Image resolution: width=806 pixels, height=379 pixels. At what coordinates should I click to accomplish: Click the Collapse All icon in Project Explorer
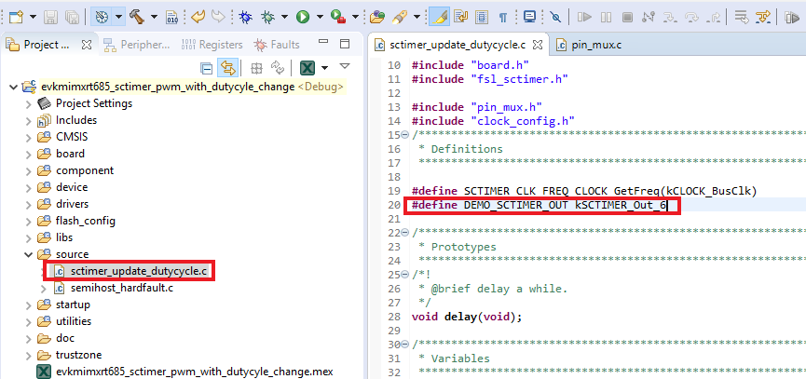[x=208, y=68]
